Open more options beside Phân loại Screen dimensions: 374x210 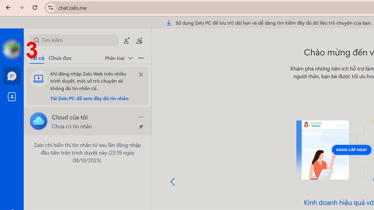tap(141, 58)
